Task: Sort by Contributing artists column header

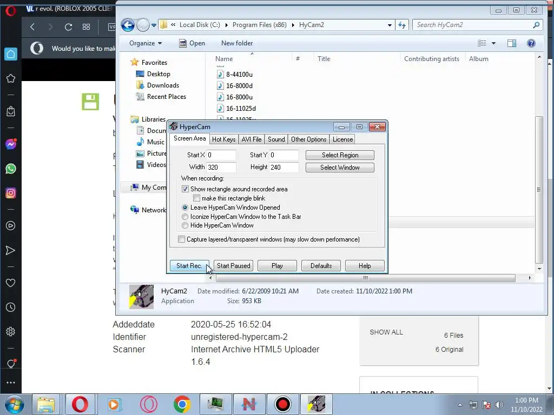Action: [432, 59]
